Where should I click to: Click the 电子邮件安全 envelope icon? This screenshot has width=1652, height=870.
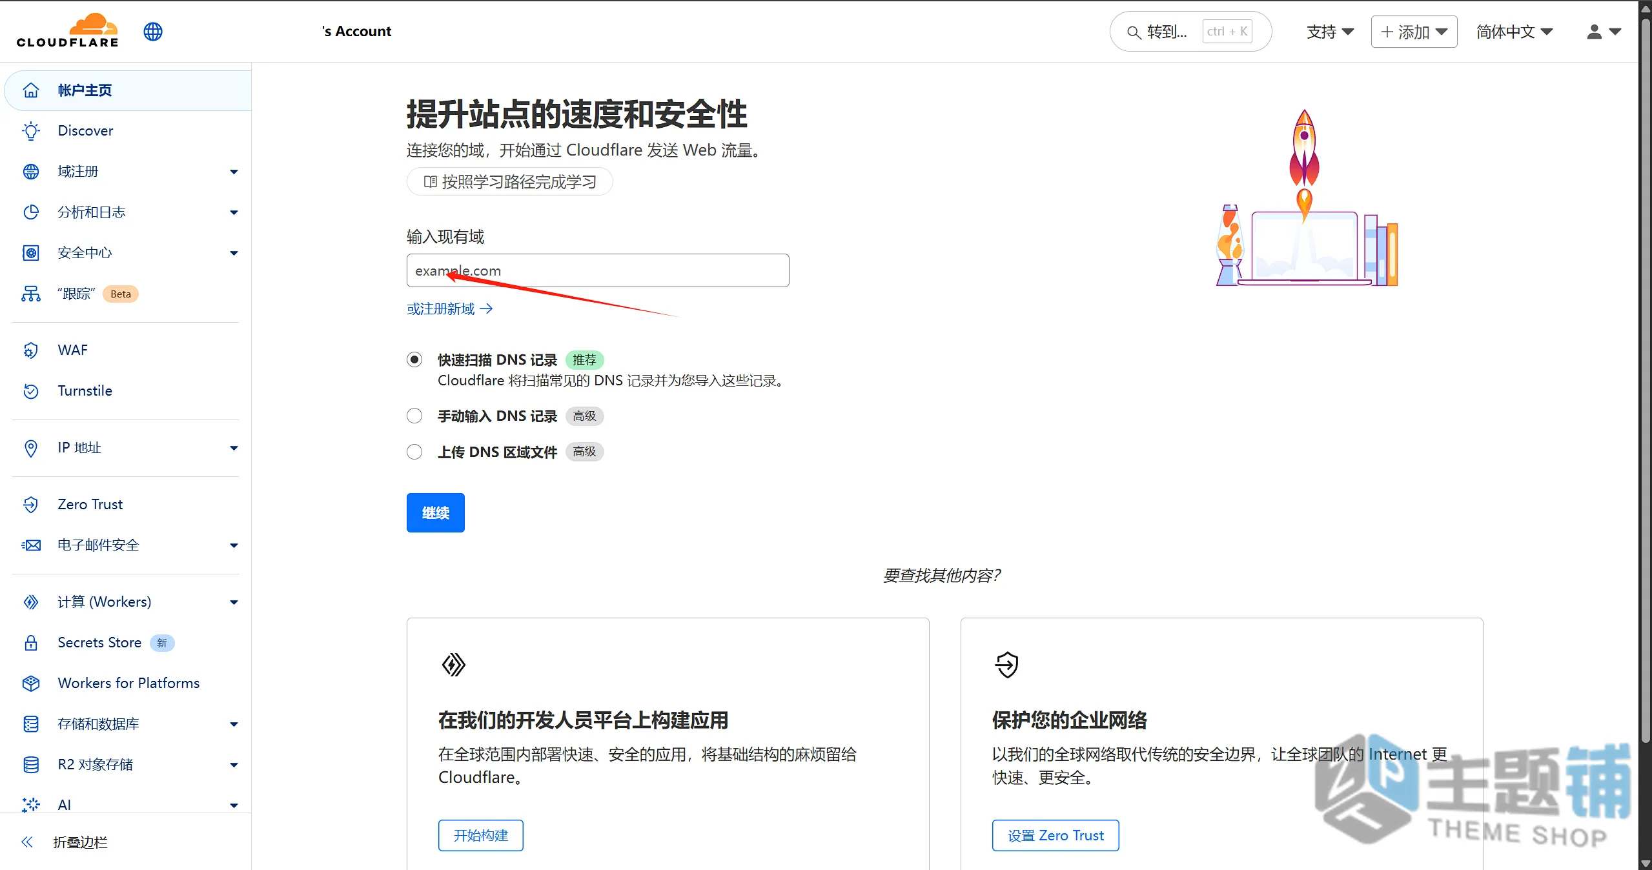[31, 545]
